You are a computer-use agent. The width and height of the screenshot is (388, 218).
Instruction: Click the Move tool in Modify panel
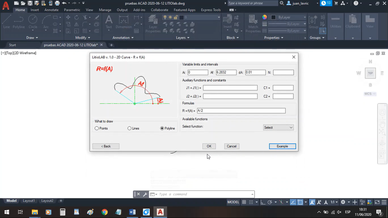pos(68,17)
